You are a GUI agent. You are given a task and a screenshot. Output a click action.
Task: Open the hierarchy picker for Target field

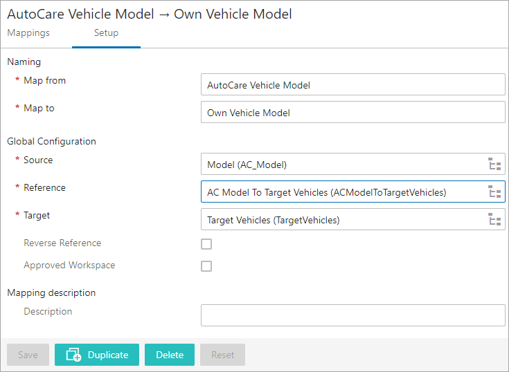point(494,219)
